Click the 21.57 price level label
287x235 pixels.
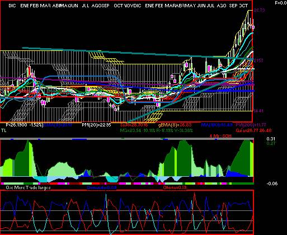(258, 60)
